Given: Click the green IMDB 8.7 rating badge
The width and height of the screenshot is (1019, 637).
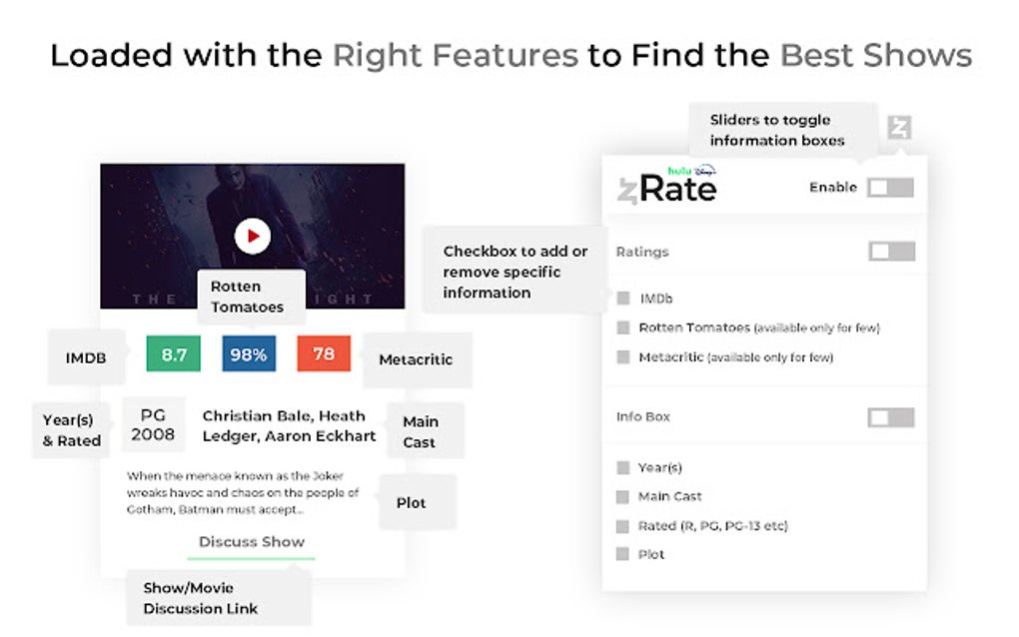Looking at the screenshot, I should point(174,354).
